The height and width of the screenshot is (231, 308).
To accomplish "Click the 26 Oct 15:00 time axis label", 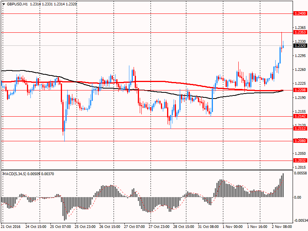I will tap(110, 227).
